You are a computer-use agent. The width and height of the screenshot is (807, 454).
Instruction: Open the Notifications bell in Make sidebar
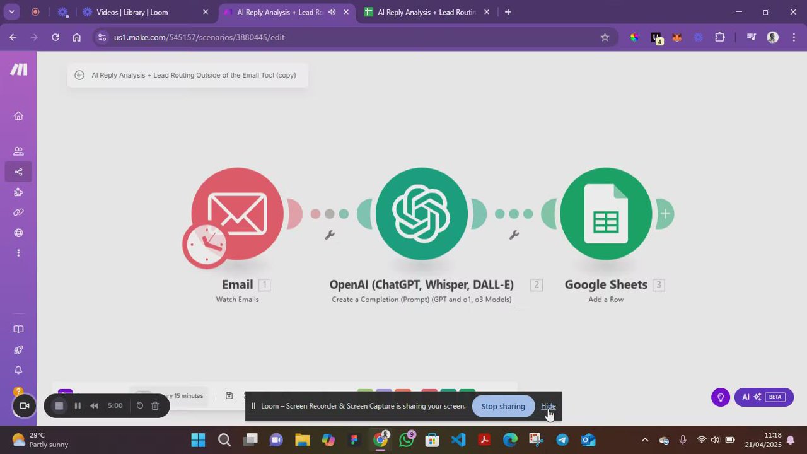18,370
